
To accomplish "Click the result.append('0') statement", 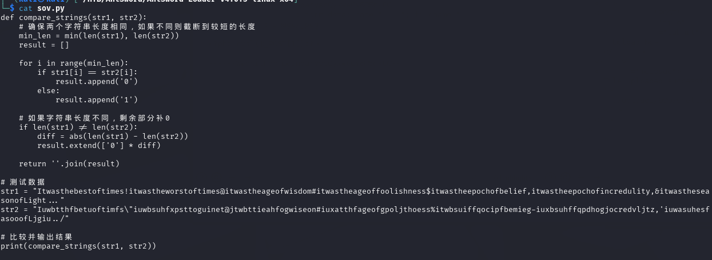I will pos(97,82).
